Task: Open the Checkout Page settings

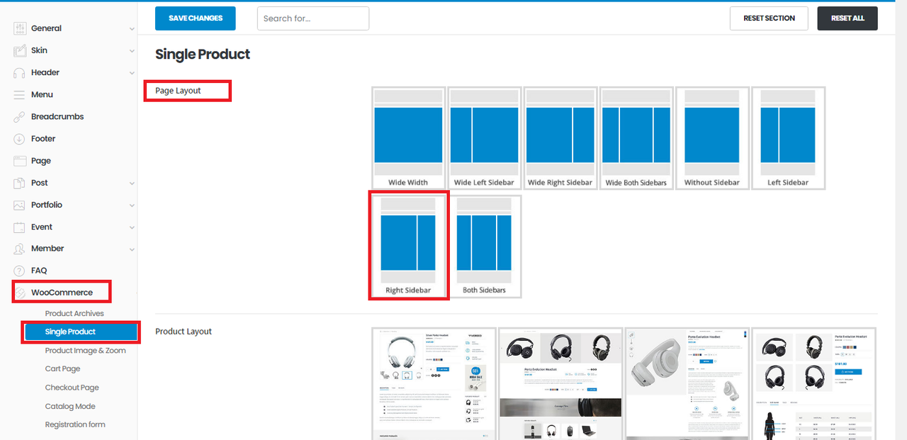Action: (x=72, y=388)
